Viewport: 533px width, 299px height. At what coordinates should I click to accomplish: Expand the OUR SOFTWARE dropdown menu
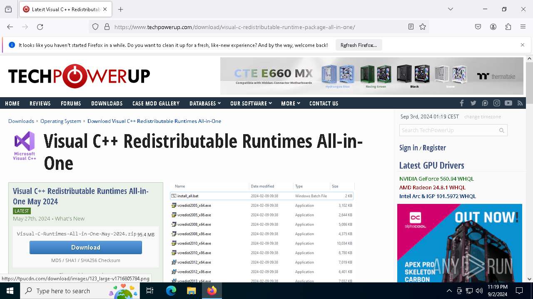click(251, 103)
